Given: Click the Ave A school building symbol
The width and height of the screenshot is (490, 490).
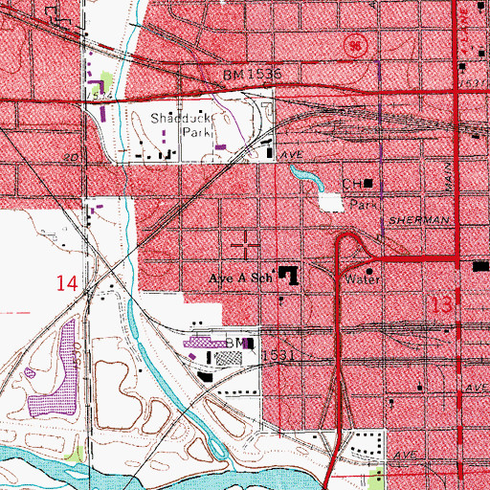Looking at the screenshot, I should tap(289, 276).
